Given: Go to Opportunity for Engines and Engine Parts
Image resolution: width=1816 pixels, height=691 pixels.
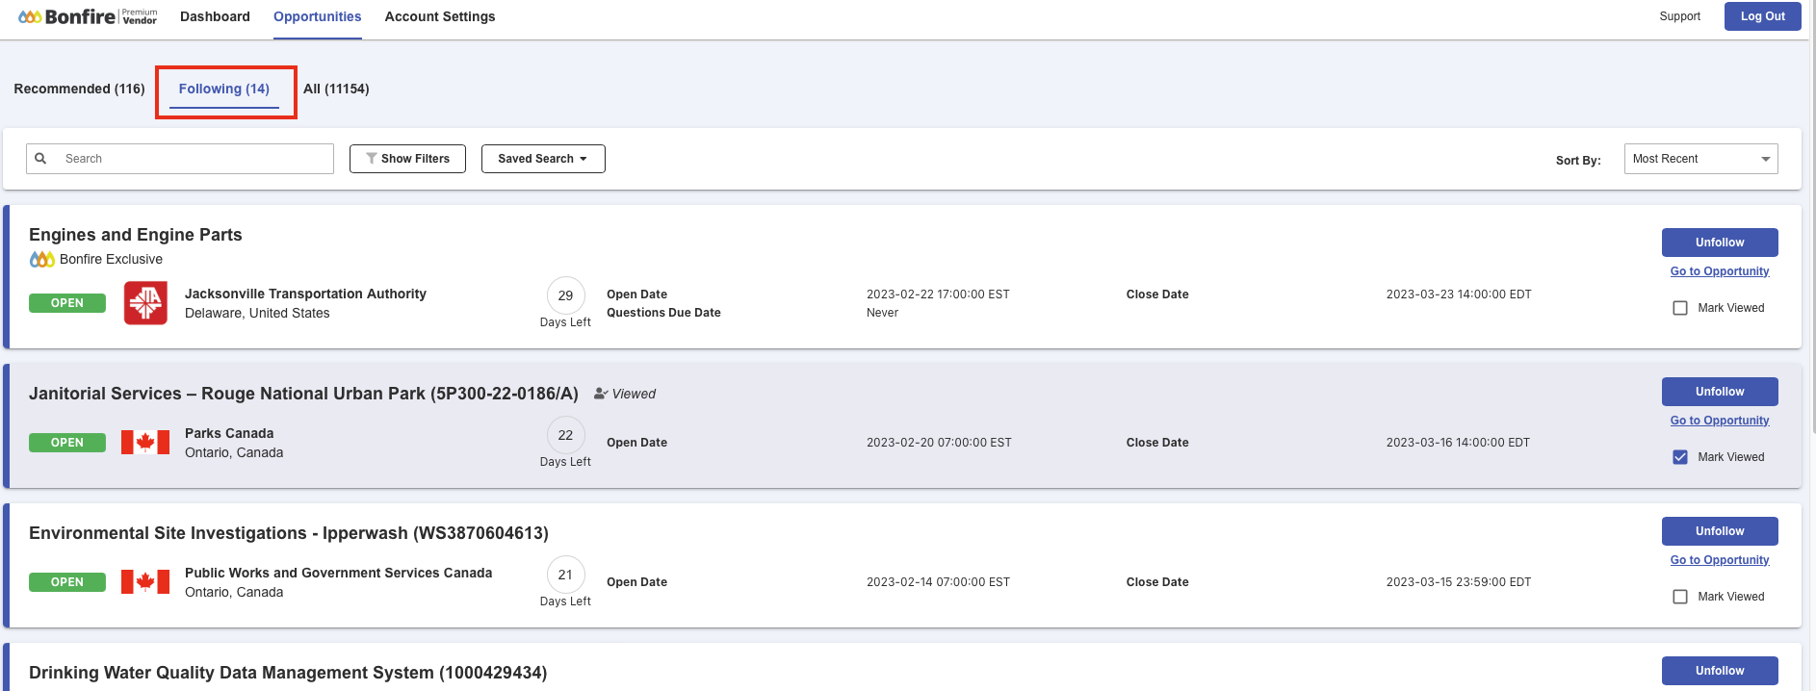Looking at the screenshot, I should pos(1720,271).
